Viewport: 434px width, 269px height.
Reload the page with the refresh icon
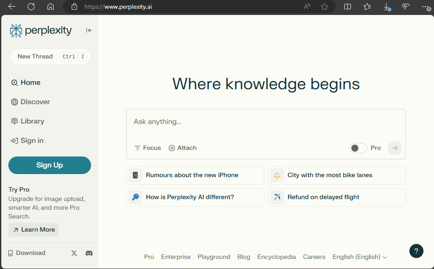31,7
